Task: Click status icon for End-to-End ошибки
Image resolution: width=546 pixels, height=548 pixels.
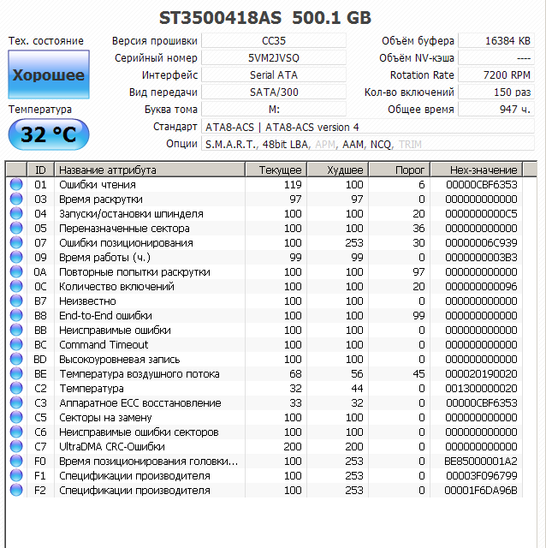Action: coord(16,315)
